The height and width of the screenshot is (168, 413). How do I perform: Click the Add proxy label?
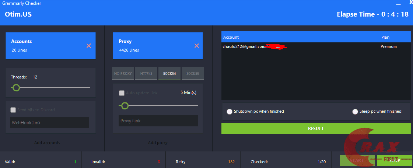click(x=158, y=143)
